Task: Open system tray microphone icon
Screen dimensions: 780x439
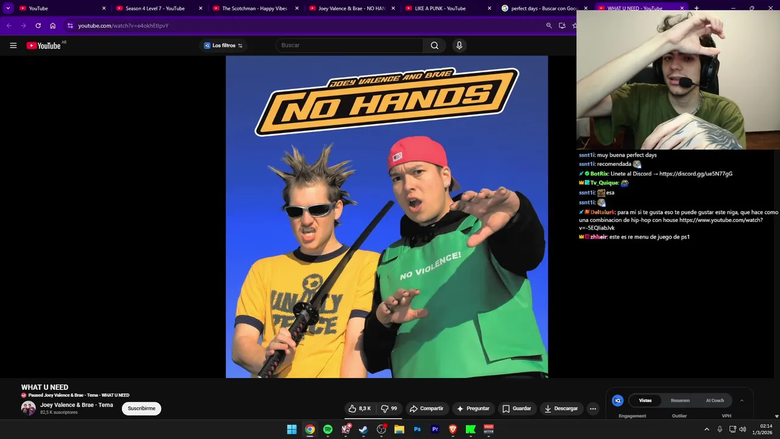Action: click(720, 429)
